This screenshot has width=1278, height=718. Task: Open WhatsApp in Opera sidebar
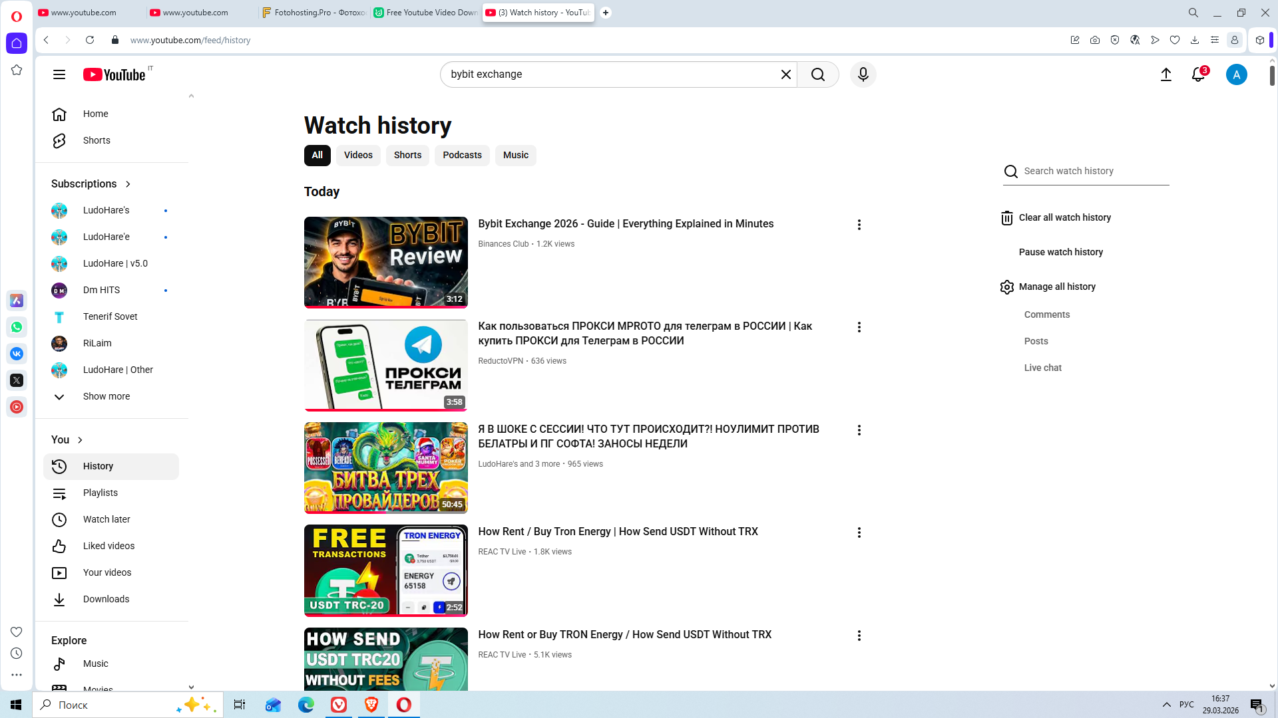pos(17,327)
